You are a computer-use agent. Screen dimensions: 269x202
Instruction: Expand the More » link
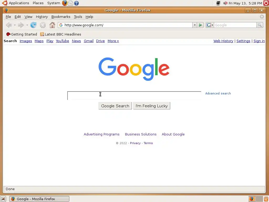(x=113, y=41)
